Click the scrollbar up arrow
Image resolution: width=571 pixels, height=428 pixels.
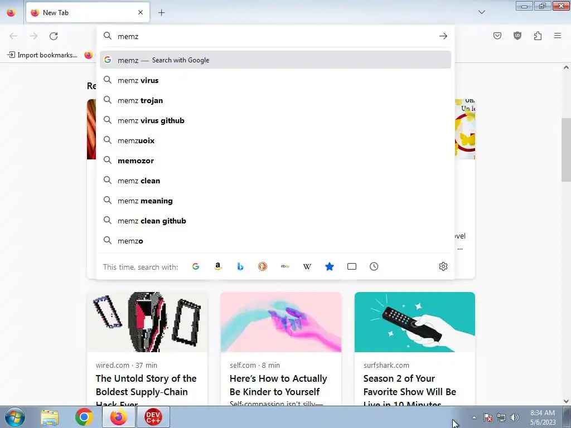click(x=566, y=67)
